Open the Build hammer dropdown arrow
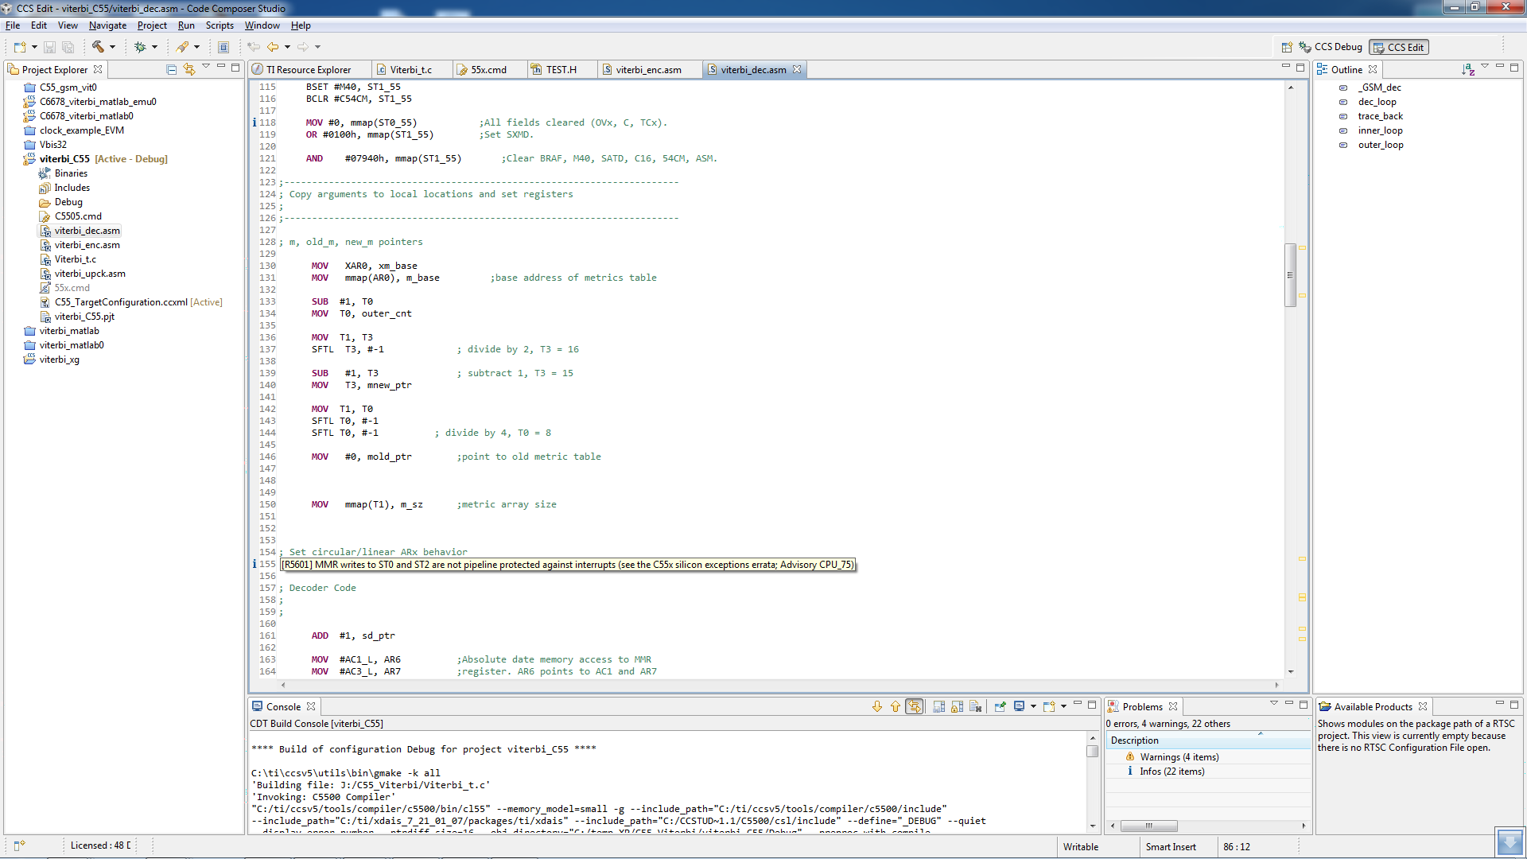The width and height of the screenshot is (1527, 859). (x=113, y=47)
